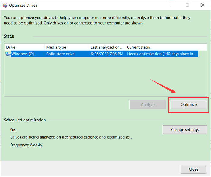Click the greyed-out maximize button
The height and width of the screenshot is (177, 211).
pyautogui.click(x=187, y=5)
